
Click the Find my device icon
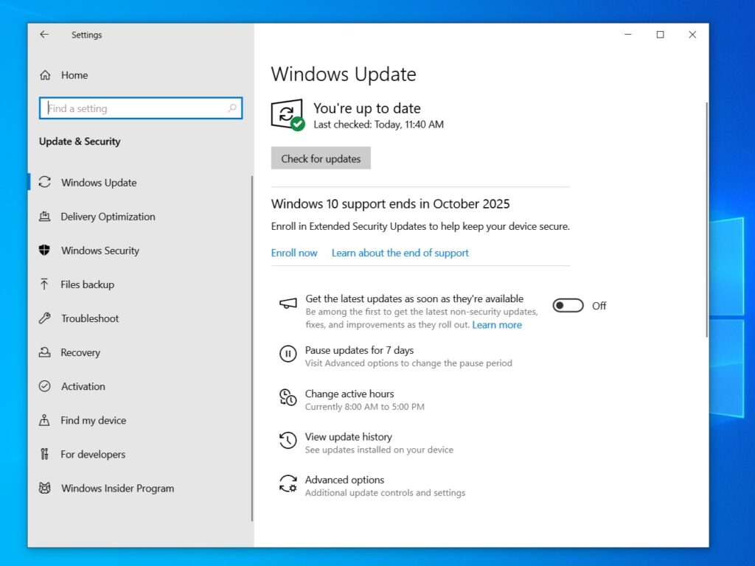[44, 420]
